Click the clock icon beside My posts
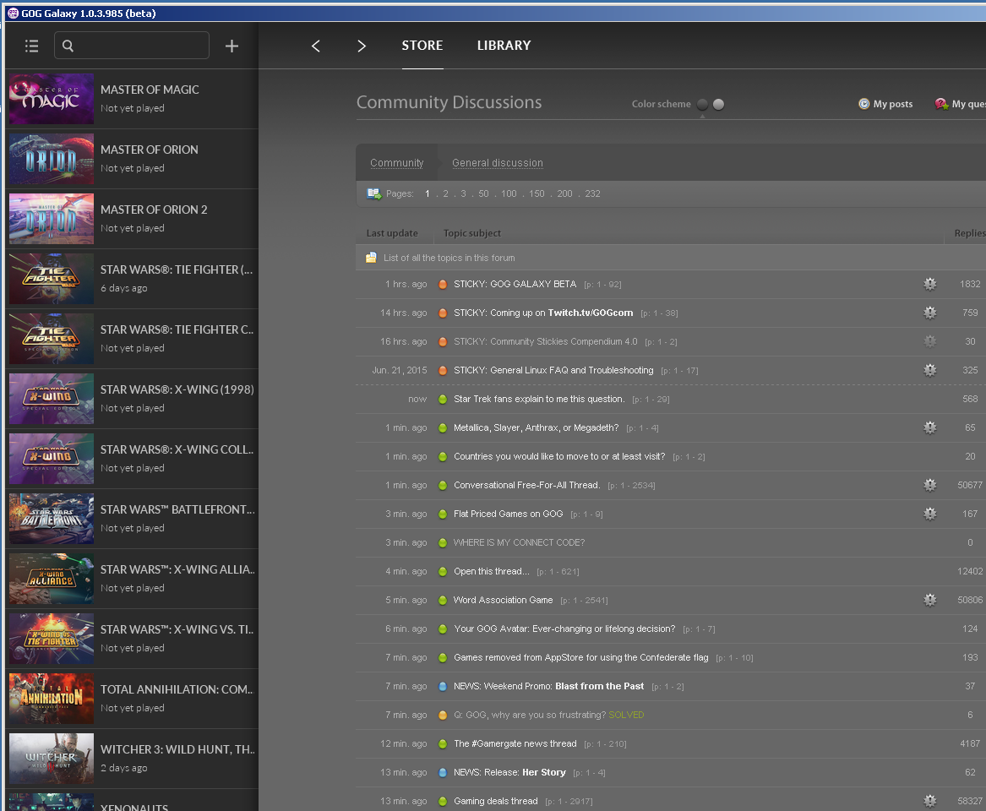The width and height of the screenshot is (986, 811). (x=864, y=104)
